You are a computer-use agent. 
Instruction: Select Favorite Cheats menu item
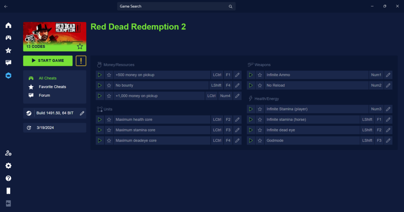pyautogui.click(x=52, y=87)
